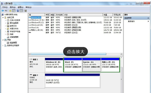This screenshot has width=151, height=93.
Task: Sort by the 容量 column header
Action: pos(108,15)
